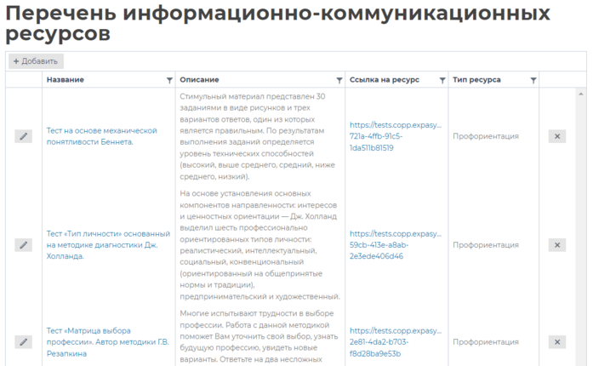
Task: Sort by Ссылка на ресурс header
Action: [385, 80]
